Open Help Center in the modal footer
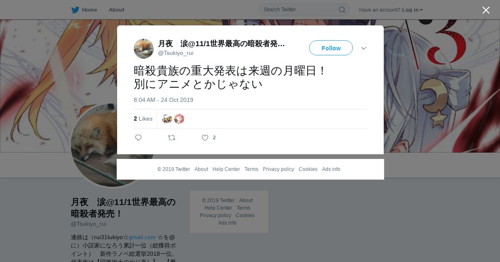Viewport: 500px width, 262px height. (x=226, y=169)
